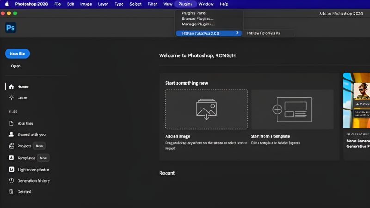Screen dimensions: 370x208
Task: Open Your files in the sidebar
Action: 25,123
